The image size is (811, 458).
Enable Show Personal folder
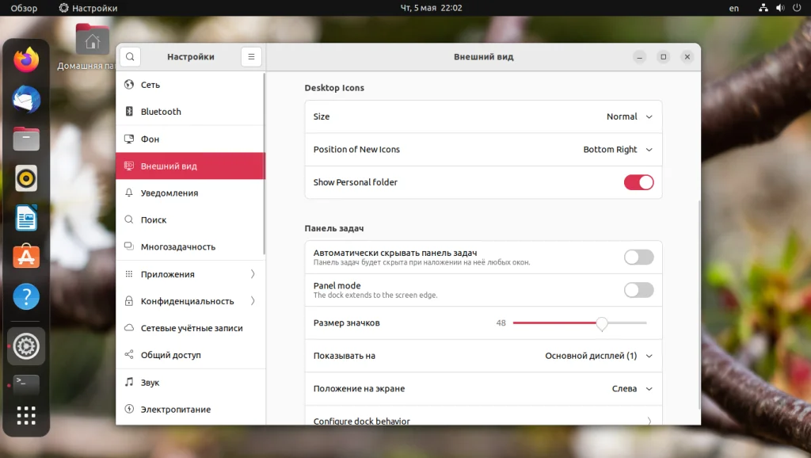[638, 182]
